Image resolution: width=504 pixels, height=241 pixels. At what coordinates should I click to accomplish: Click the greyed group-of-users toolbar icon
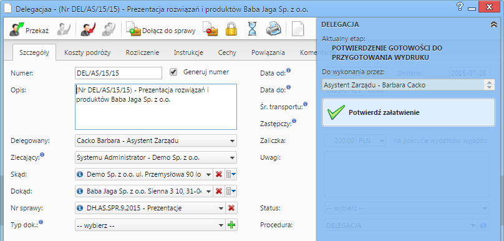coord(109,29)
